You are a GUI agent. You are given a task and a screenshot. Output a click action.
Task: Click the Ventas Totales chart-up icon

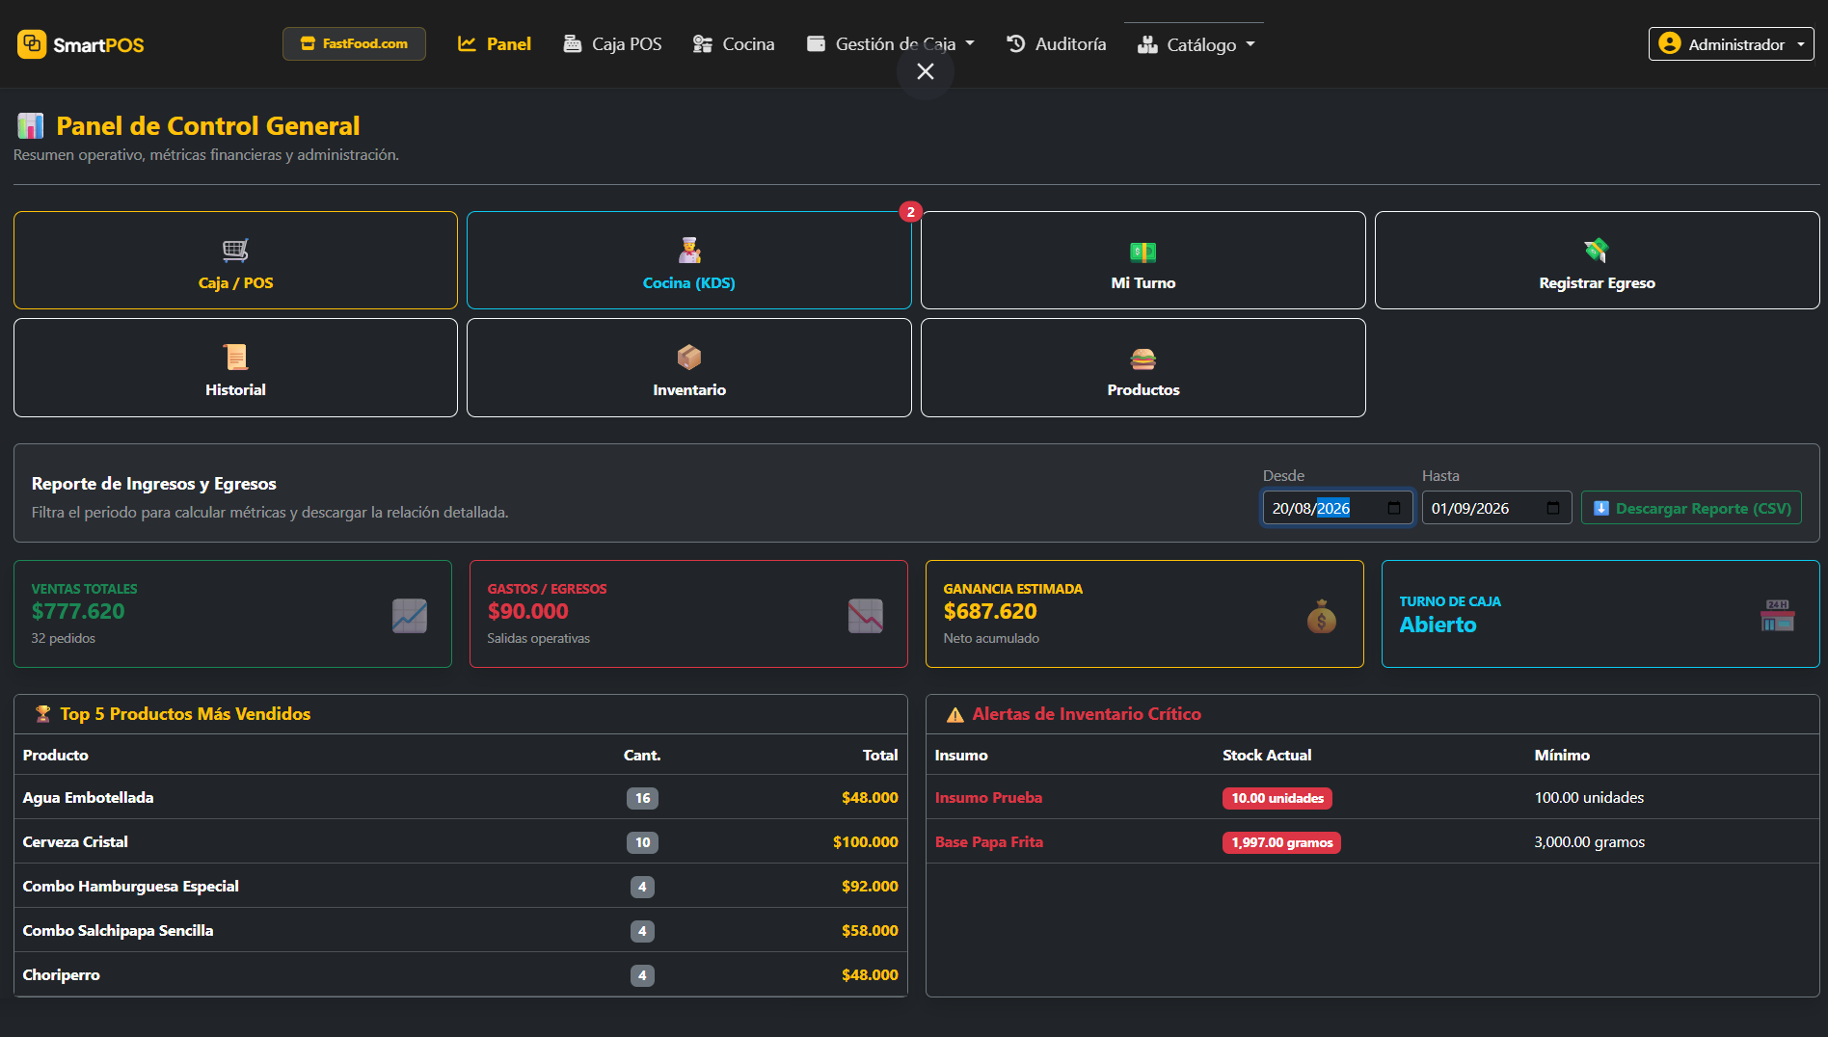coord(410,616)
